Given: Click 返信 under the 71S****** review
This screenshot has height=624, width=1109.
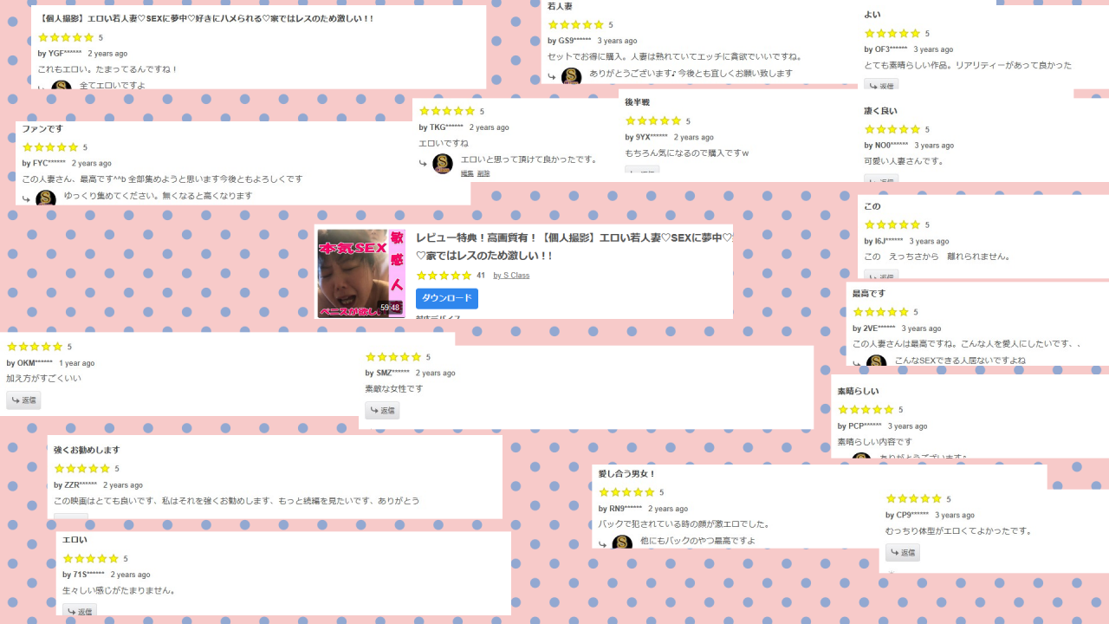Looking at the screenshot, I should [x=80, y=610].
